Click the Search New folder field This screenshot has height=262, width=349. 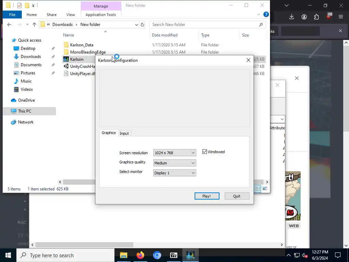[x=205, y=25]
